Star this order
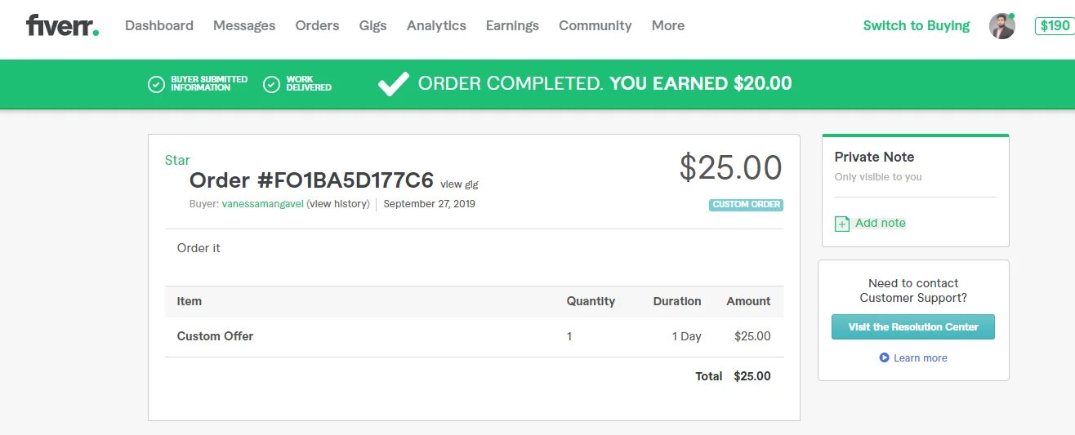Screen dimensions: 1075x435 pos(177,160)
